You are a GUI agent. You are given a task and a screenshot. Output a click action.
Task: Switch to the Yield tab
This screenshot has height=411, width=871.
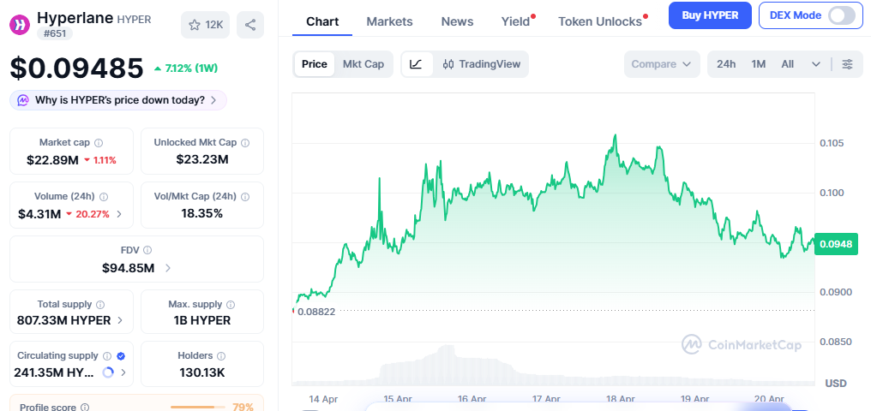515,21
